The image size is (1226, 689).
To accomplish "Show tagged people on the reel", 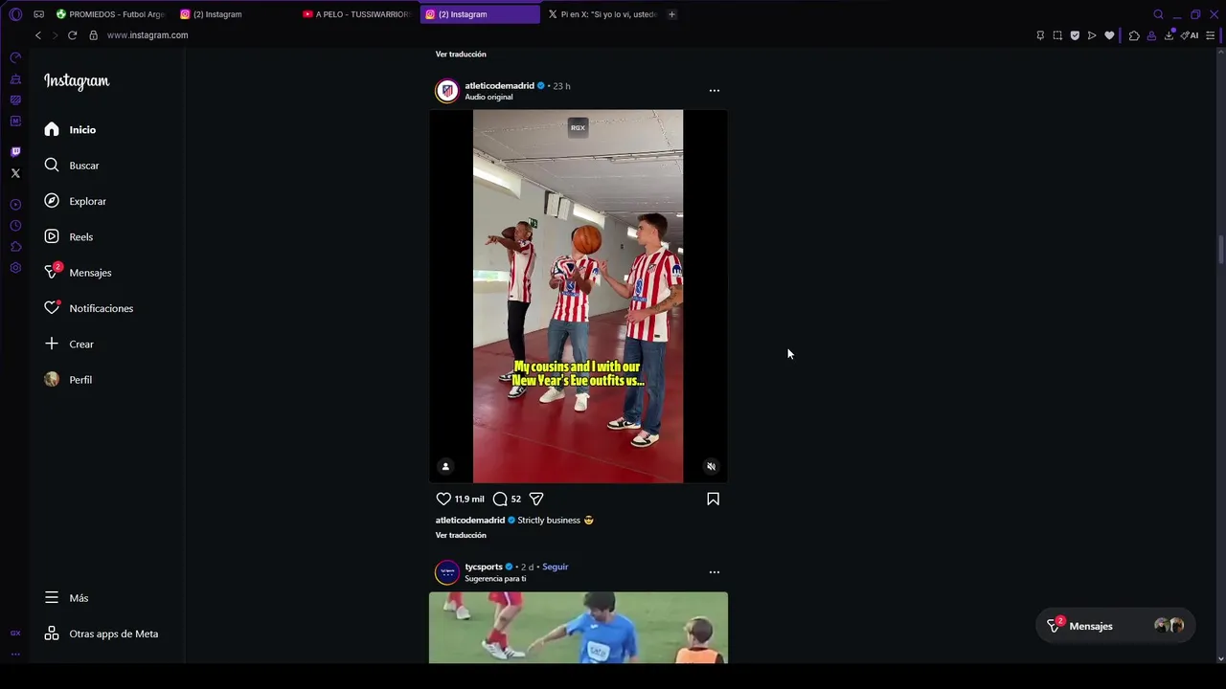I will pos(445,466).
